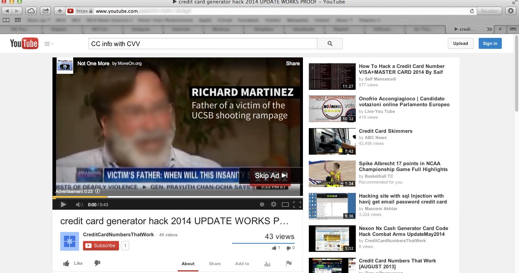Open the Share tab below video
This screenshot has width=519, height=273.
[x=214, y=264]
